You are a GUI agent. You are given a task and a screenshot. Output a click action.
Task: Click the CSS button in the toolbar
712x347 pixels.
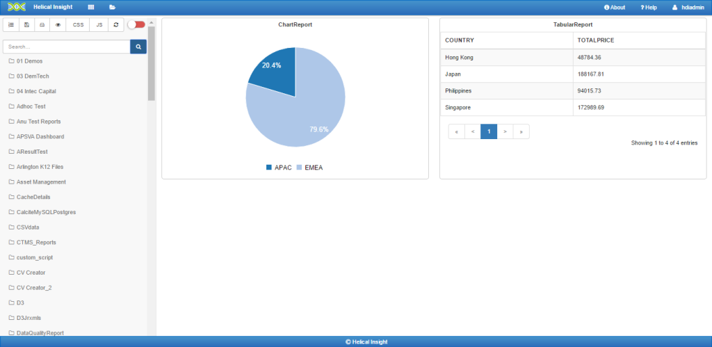(79, 24)
